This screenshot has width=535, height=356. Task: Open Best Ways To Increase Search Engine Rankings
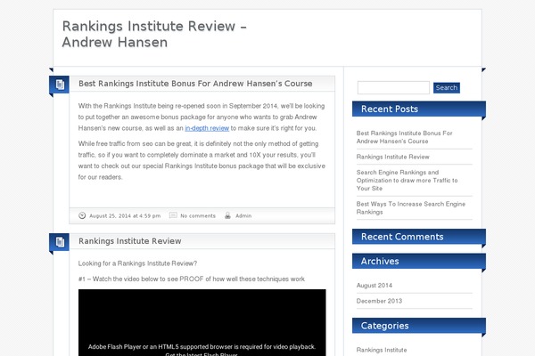tap(411, 207)
